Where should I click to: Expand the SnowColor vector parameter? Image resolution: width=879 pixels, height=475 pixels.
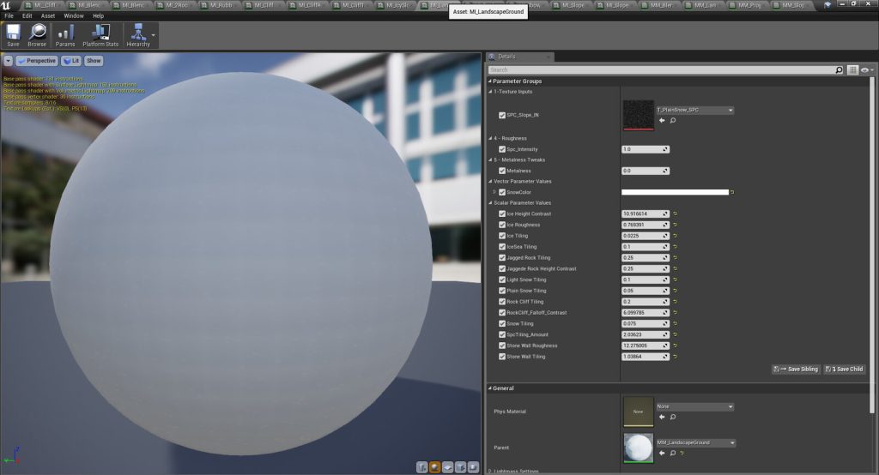(493, 192)
